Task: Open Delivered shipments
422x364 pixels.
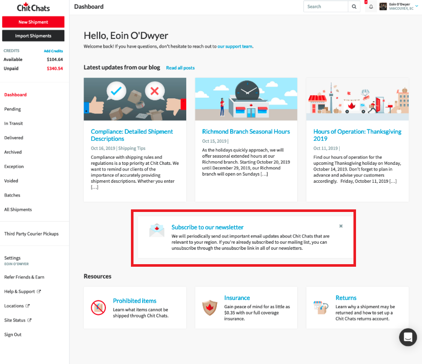Action: click(14, 138)
